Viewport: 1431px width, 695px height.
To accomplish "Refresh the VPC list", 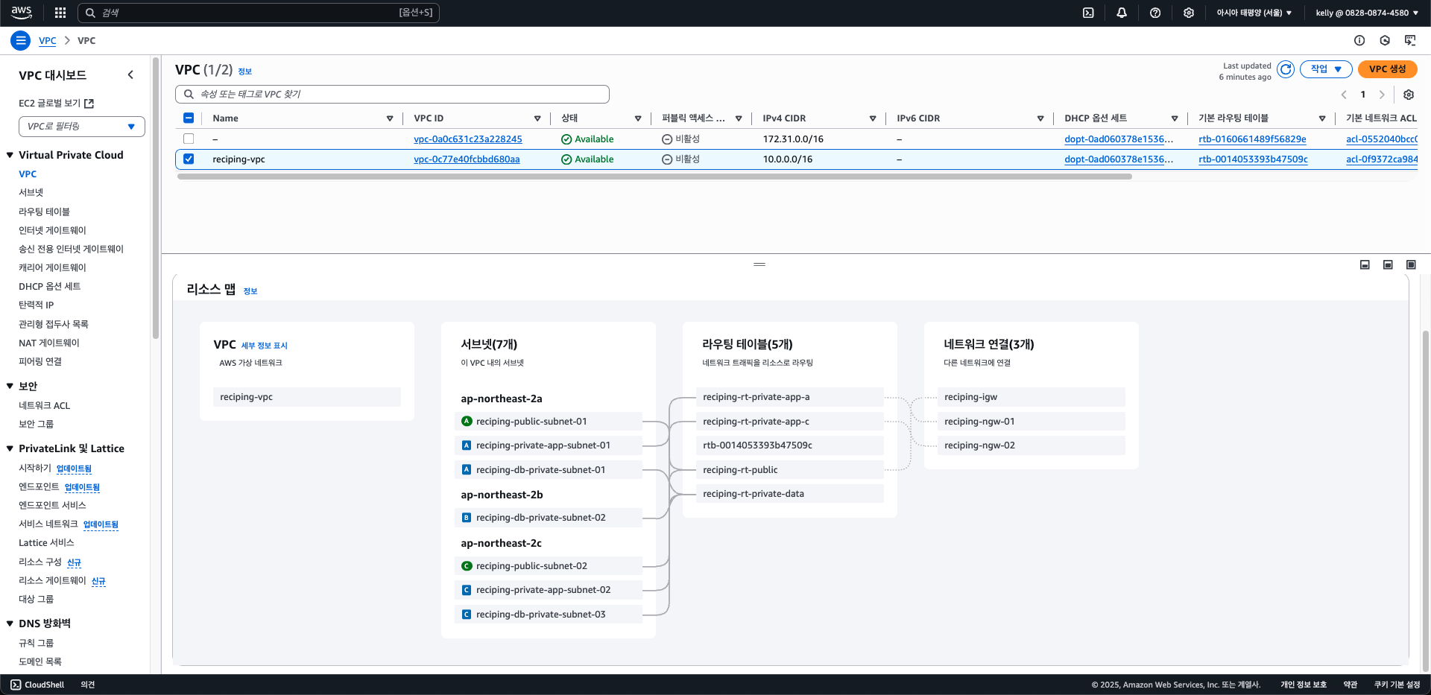I will (x=1286, y=69).
